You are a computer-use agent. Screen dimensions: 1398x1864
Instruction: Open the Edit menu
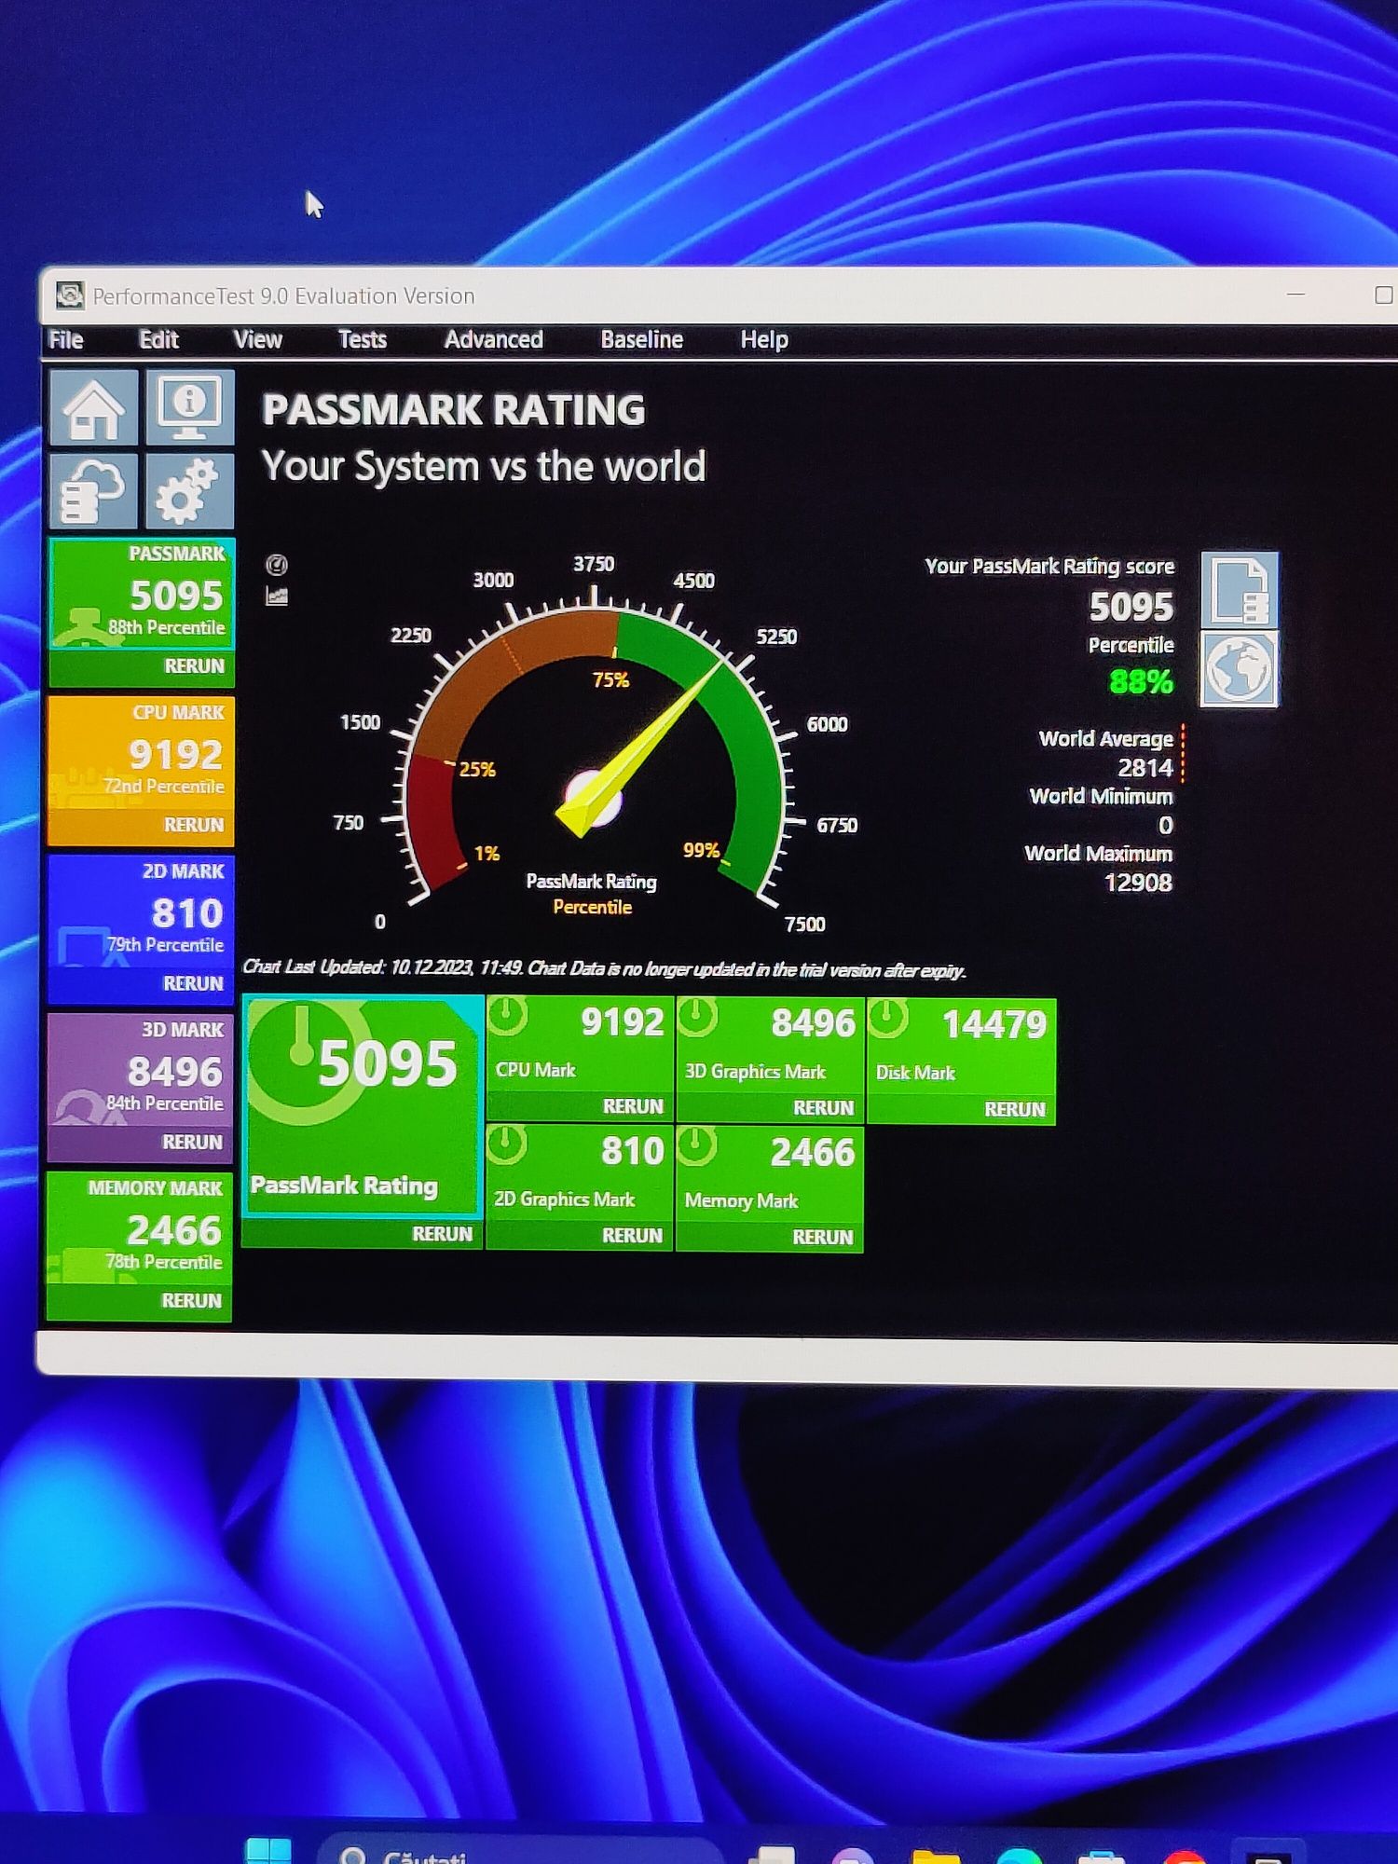click(x=158, y=339)
